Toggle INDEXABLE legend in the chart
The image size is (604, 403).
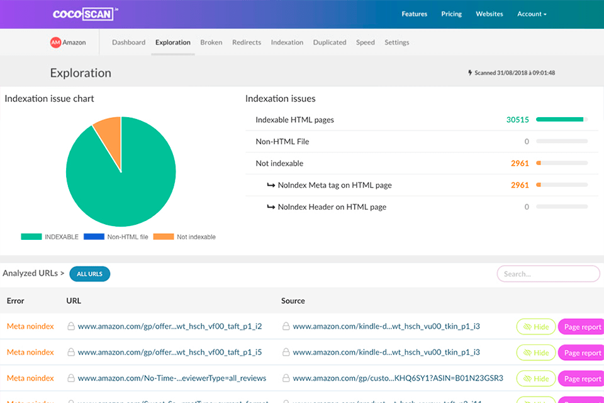pyautogui.click(x=50, y=237)
